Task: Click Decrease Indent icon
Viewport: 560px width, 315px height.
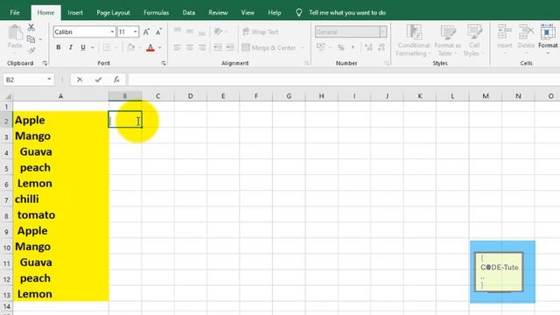Action: click(x=218, y=47)
